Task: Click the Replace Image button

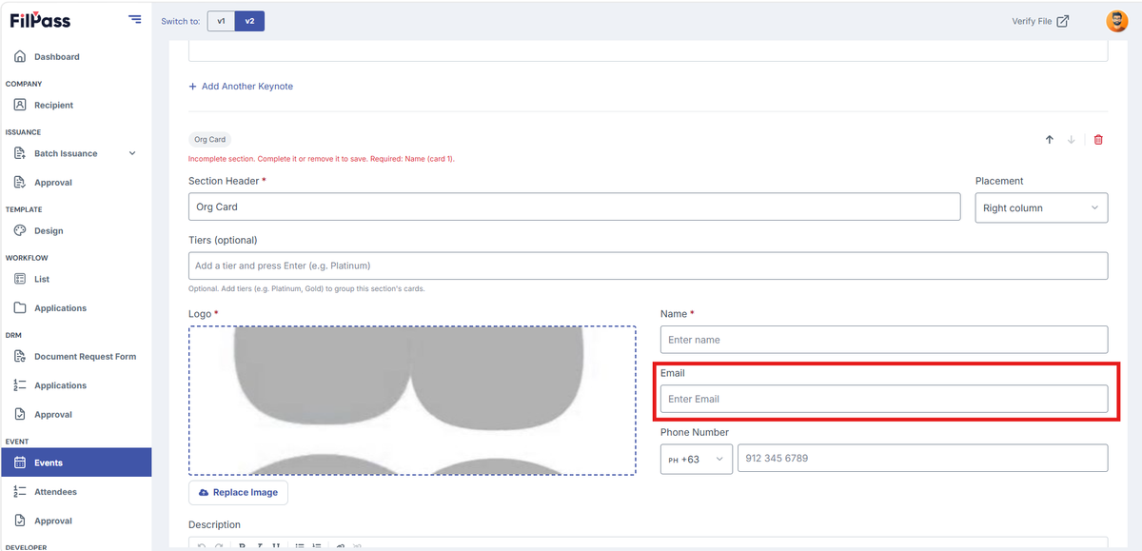Action: click(238, 493)
